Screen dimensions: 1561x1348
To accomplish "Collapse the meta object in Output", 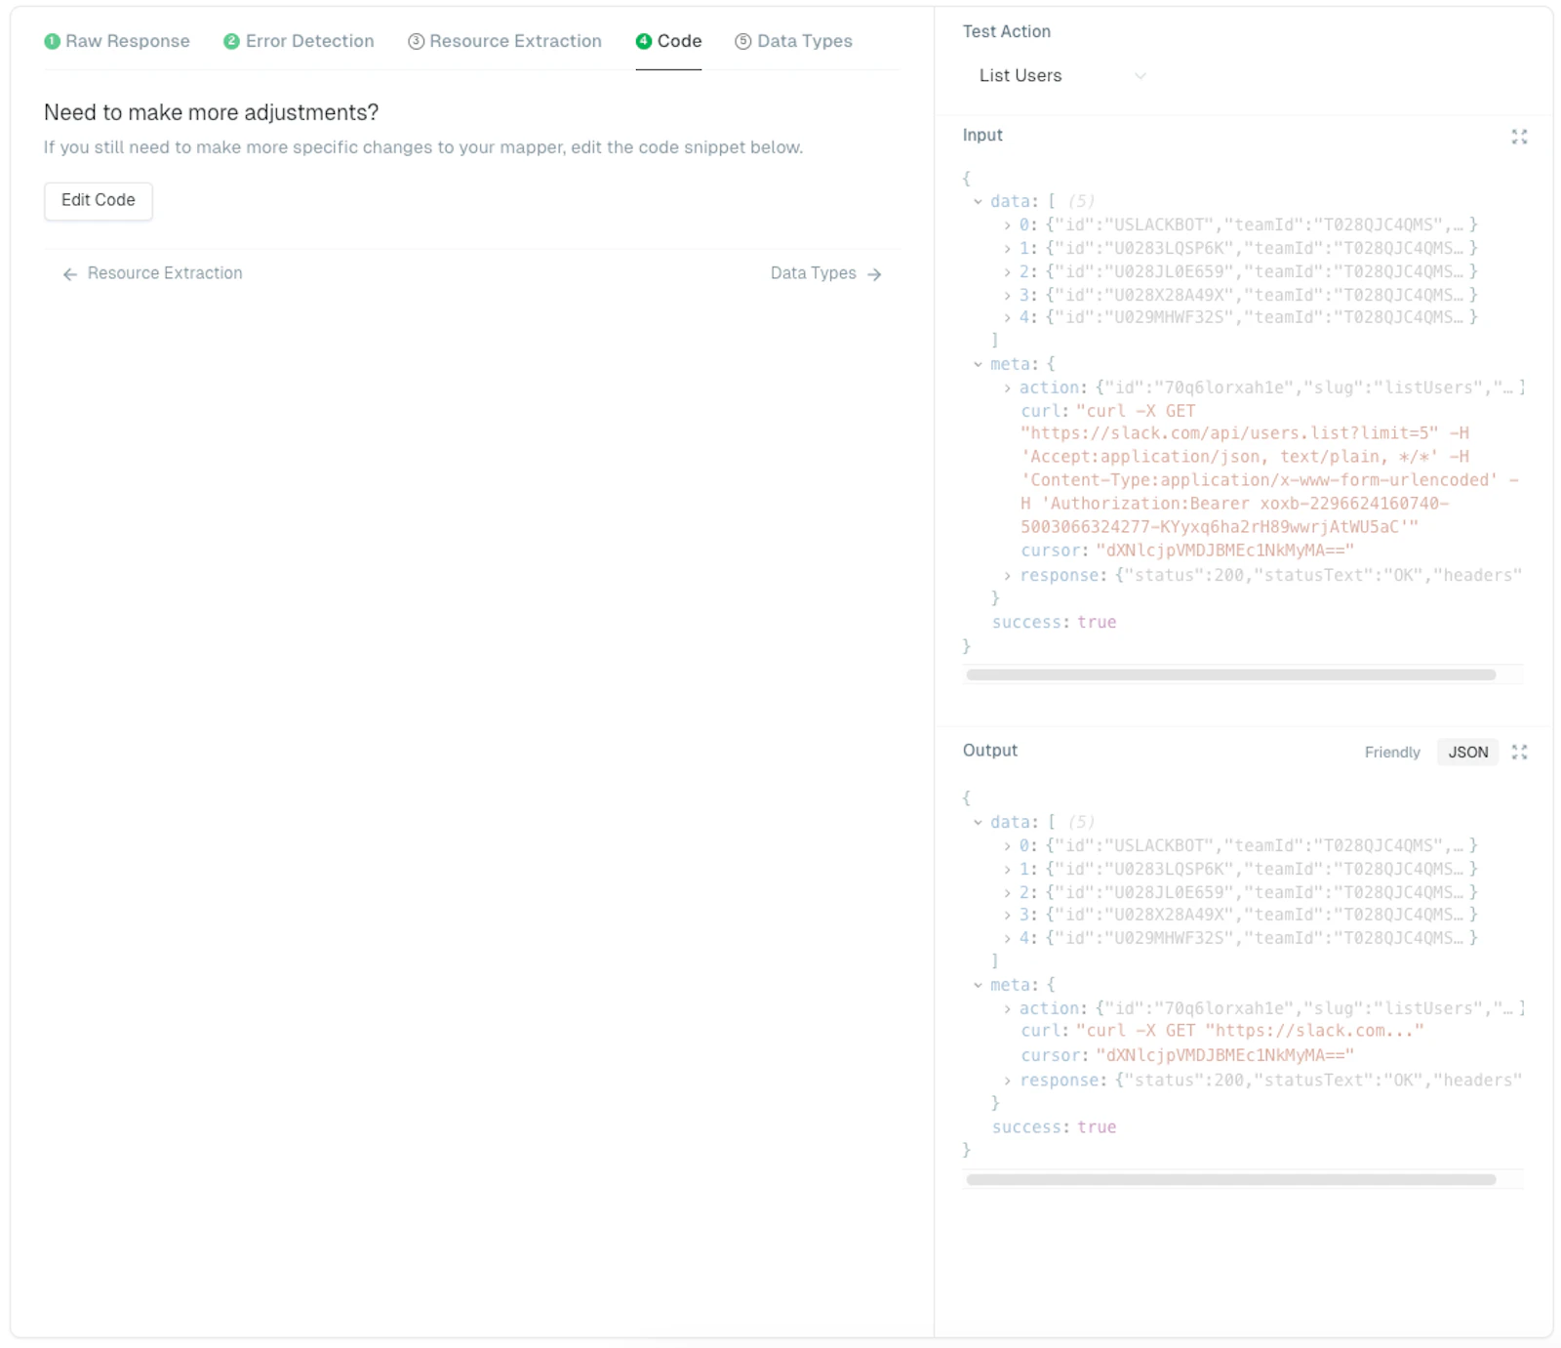I will [x=978, y=986].
